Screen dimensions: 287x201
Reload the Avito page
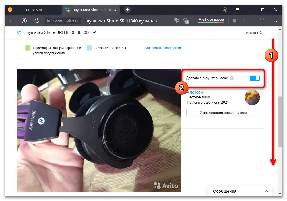tap(37, 21)
